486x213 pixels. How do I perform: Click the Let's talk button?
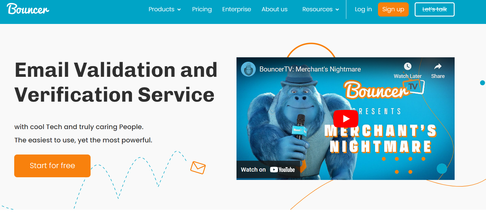(x=434, y=9)
